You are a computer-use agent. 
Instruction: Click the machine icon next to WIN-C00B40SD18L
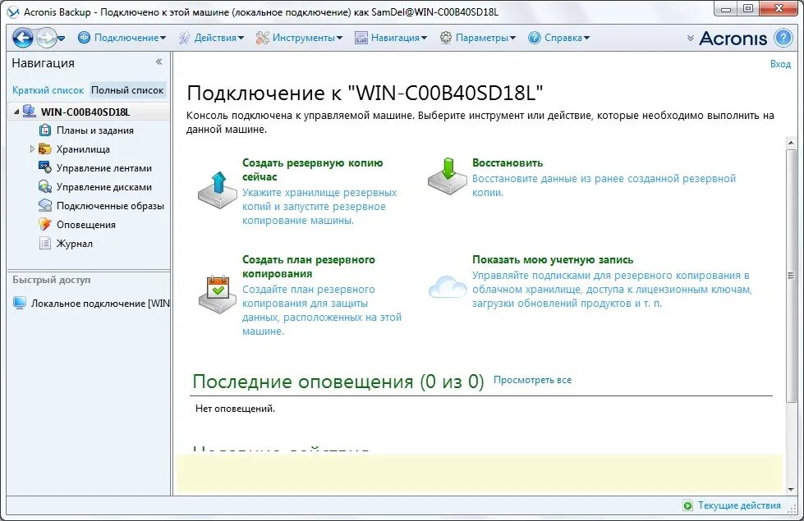(30, 111)
